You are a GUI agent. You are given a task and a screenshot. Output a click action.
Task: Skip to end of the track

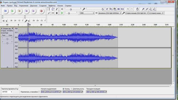point(33,11)
